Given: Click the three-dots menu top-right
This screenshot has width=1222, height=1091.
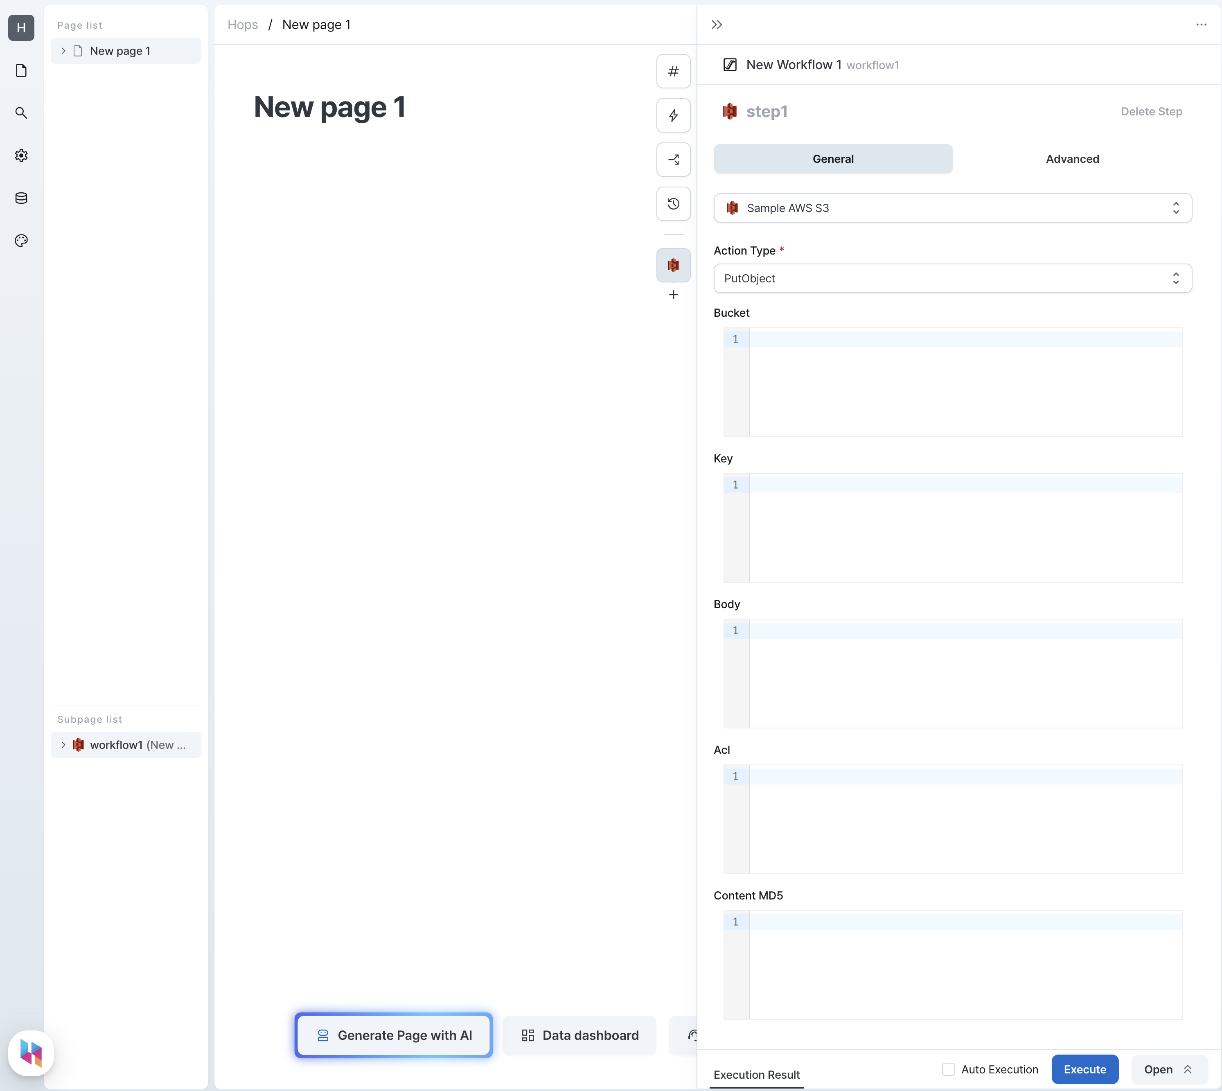Looking at the screenshot, I should point(1201,24).
